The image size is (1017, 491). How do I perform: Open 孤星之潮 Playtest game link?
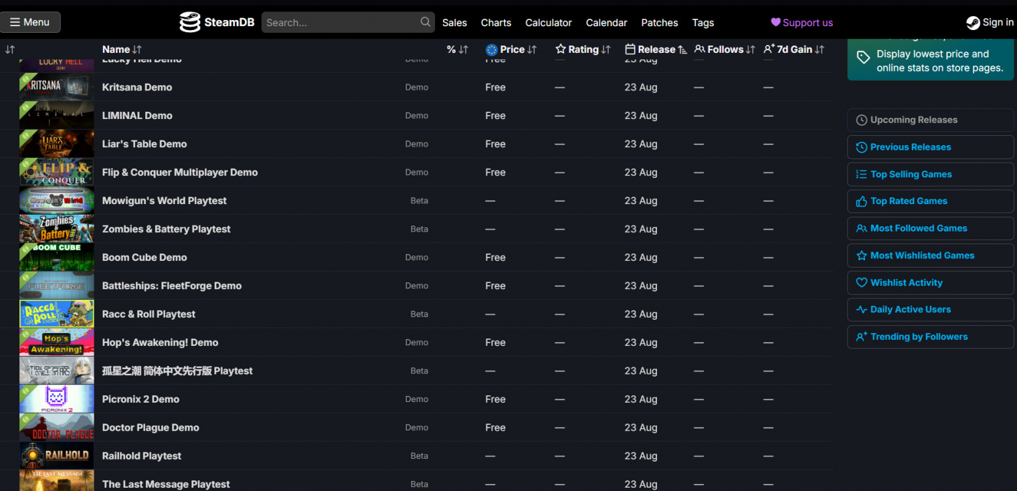point(177,371)
